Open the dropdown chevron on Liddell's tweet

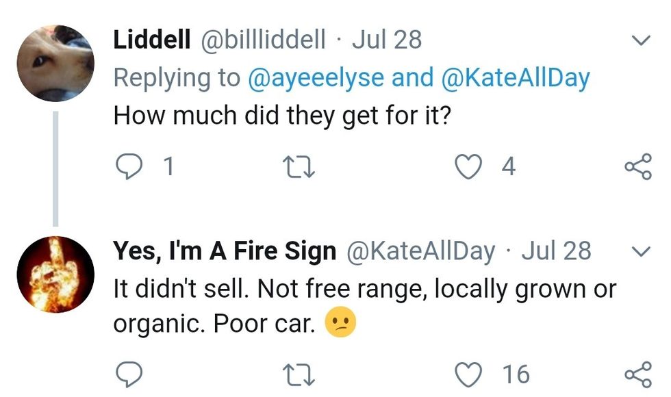click(x=640, y=41)
